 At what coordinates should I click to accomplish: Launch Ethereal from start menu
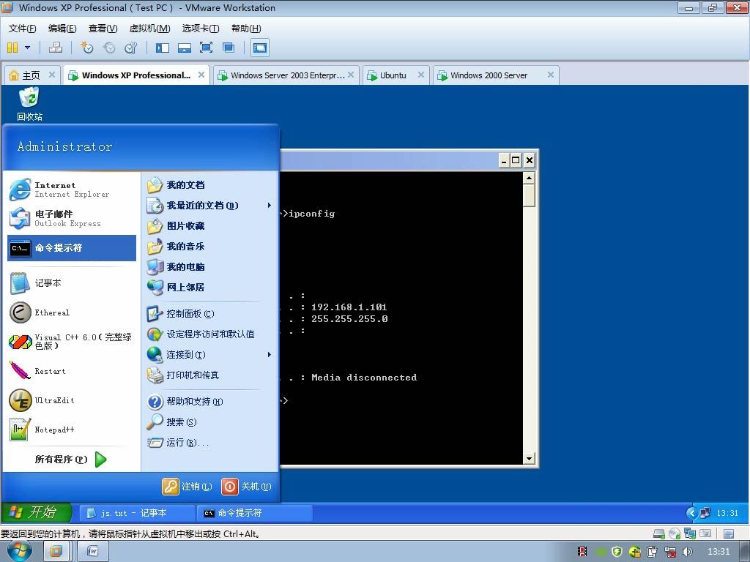72,312
